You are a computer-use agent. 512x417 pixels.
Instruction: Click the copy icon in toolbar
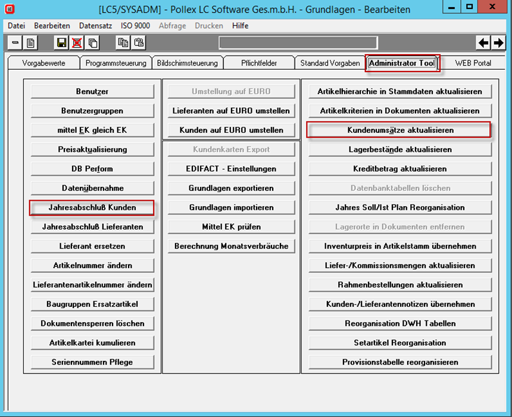point(123,43)
